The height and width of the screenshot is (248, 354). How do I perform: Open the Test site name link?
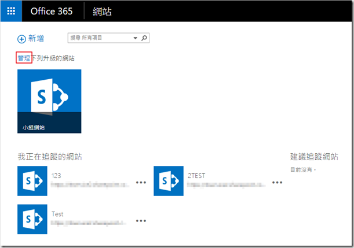coord(57,214)
